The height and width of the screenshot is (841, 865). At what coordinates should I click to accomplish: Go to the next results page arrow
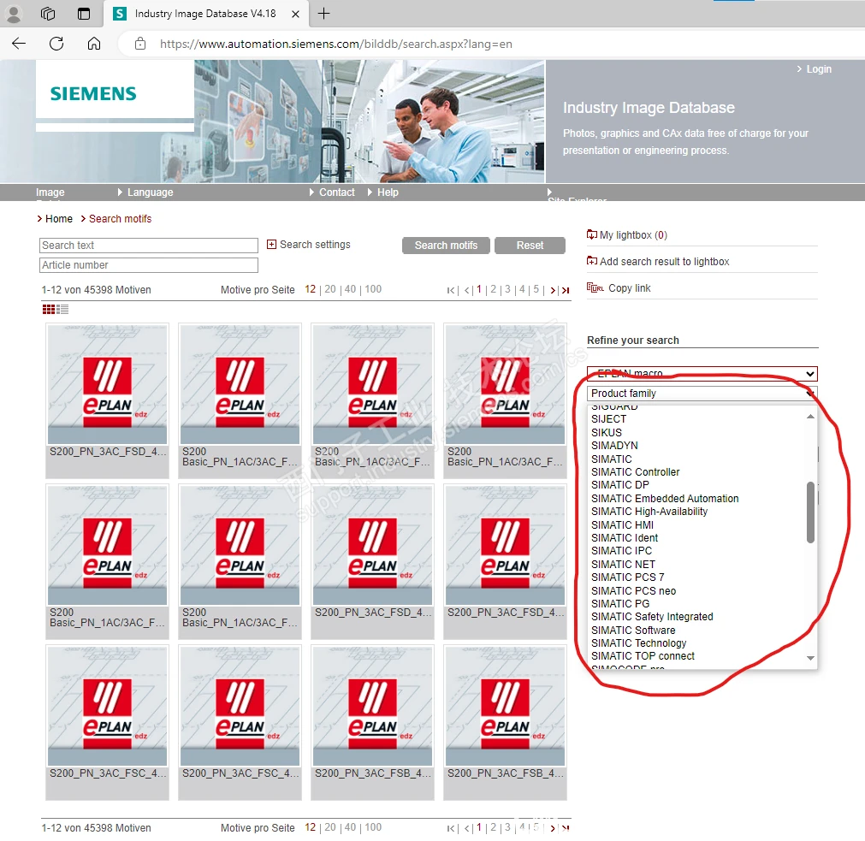553,290
